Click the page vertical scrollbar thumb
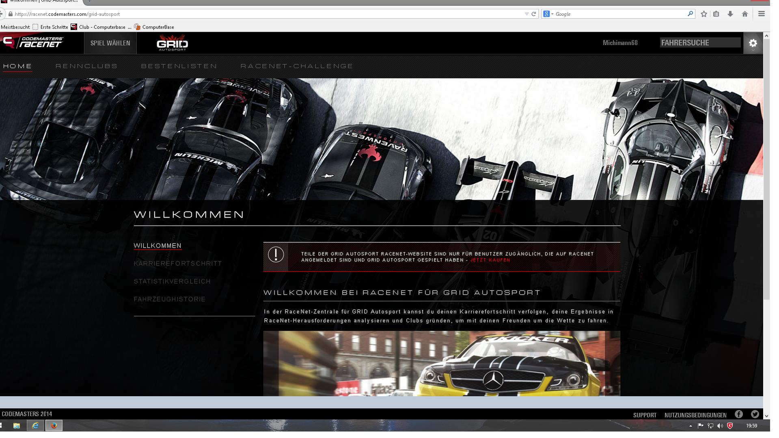 [x=766, y=170]
